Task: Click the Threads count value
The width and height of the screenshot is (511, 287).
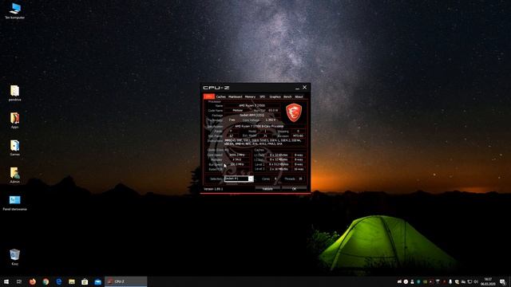Action: [x=300, y=179]
